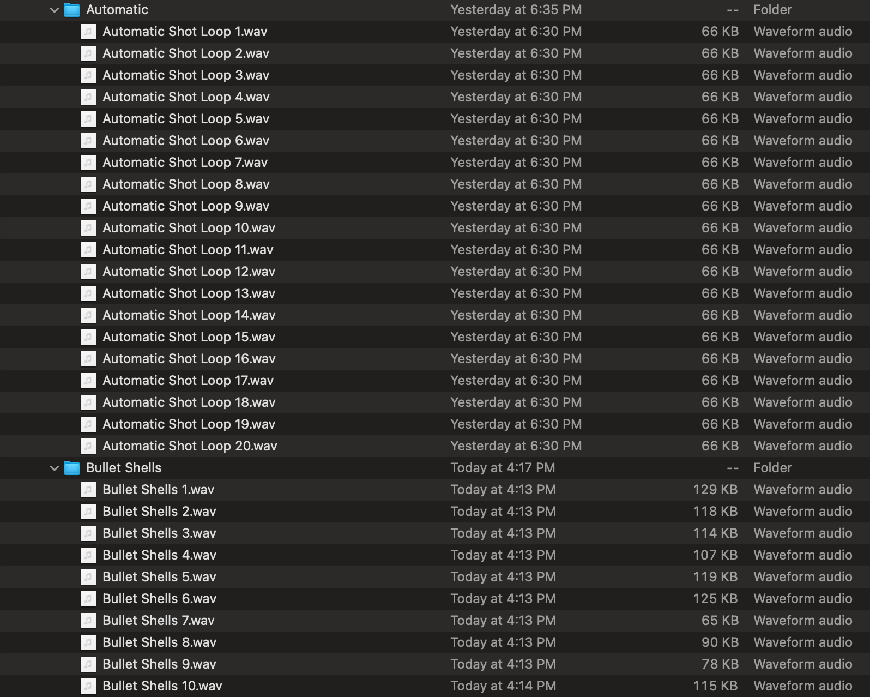Select Automatic Shot Loop 5.wav file name
The height and width of the screenshot is (697, 870).
pos(185,119)
